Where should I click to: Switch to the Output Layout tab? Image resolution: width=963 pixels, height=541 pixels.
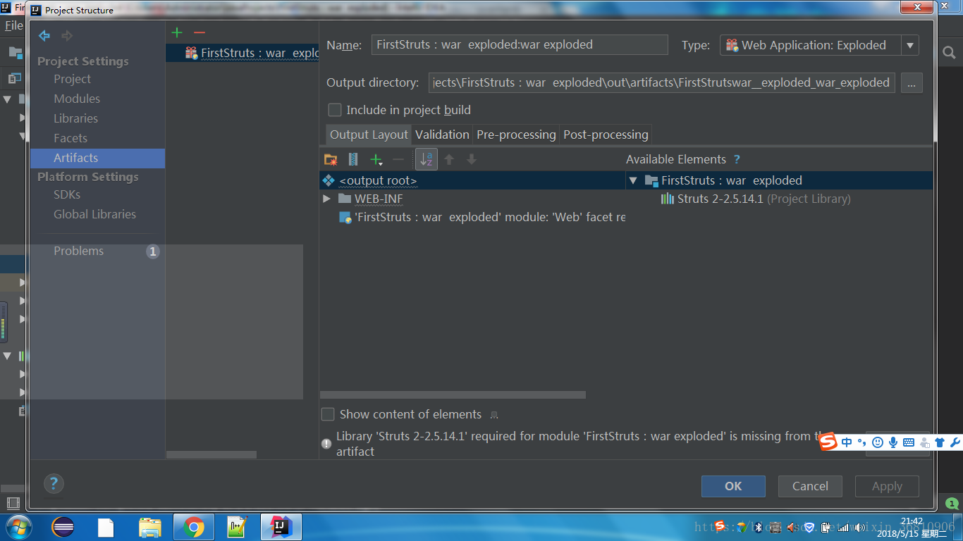pyautogui.click(x=369, y=135)
